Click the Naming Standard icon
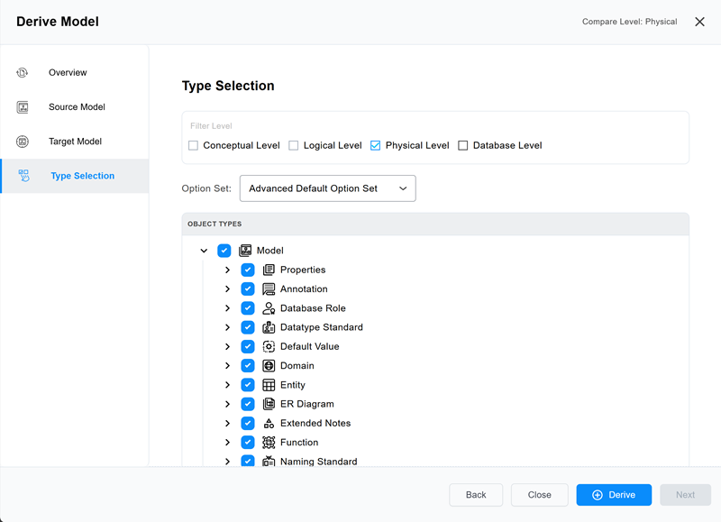721x522 pixels. (269, 462)
